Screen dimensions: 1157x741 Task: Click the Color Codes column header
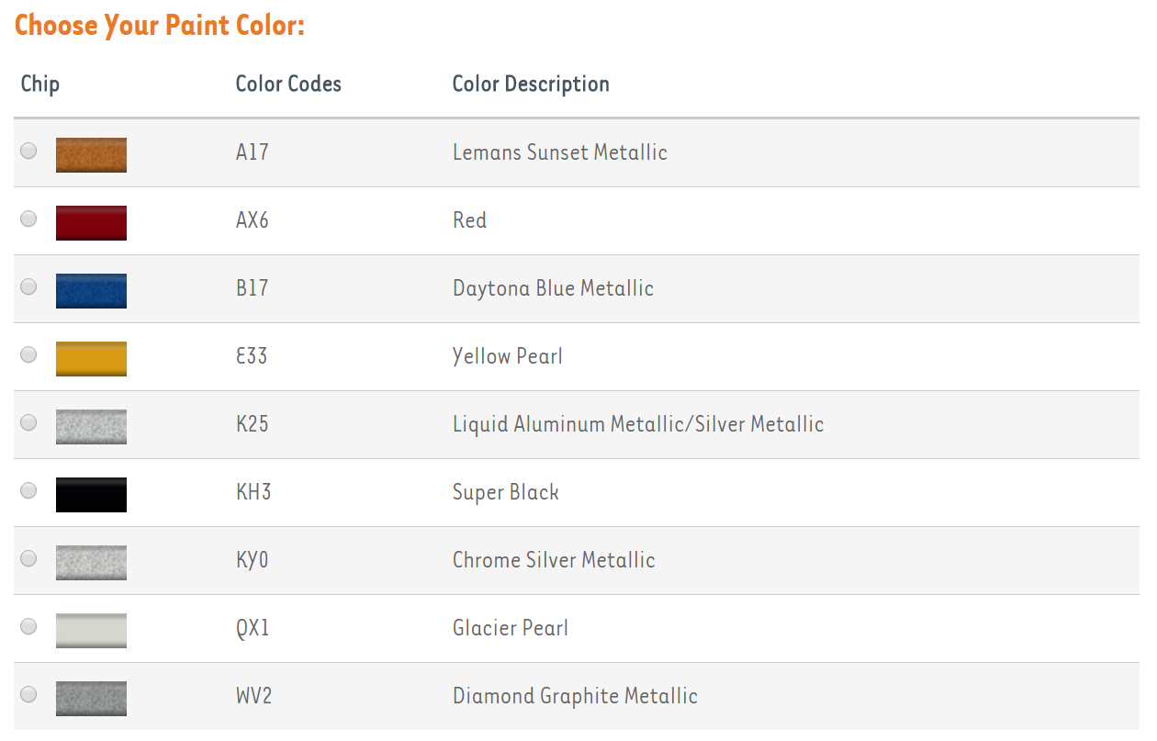click(288, 84)
